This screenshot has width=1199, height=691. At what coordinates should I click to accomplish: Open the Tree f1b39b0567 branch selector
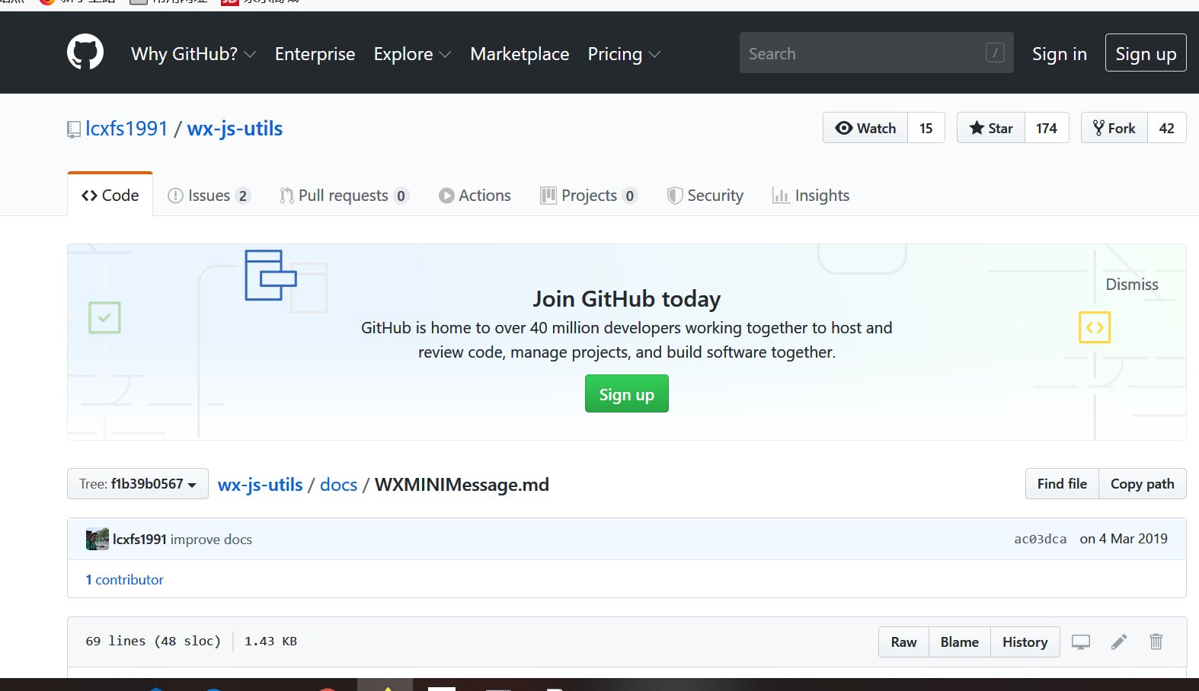(138, 483)
